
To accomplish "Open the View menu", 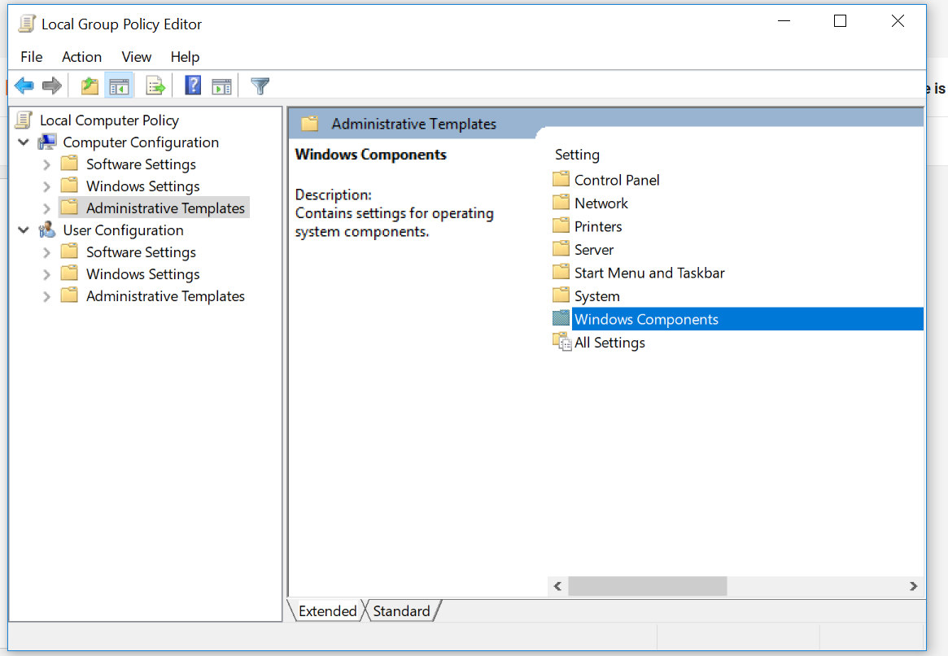I will [136, 57].
